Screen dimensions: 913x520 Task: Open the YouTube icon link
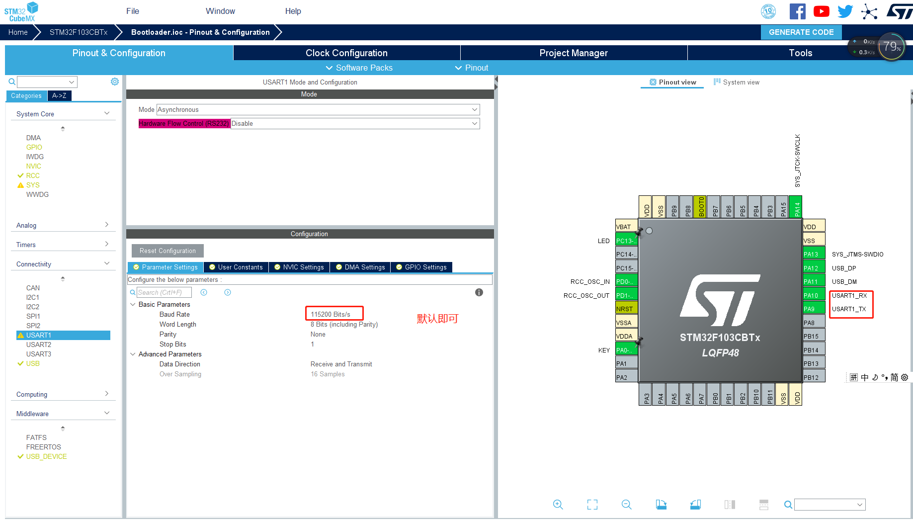tap(821, 11)
